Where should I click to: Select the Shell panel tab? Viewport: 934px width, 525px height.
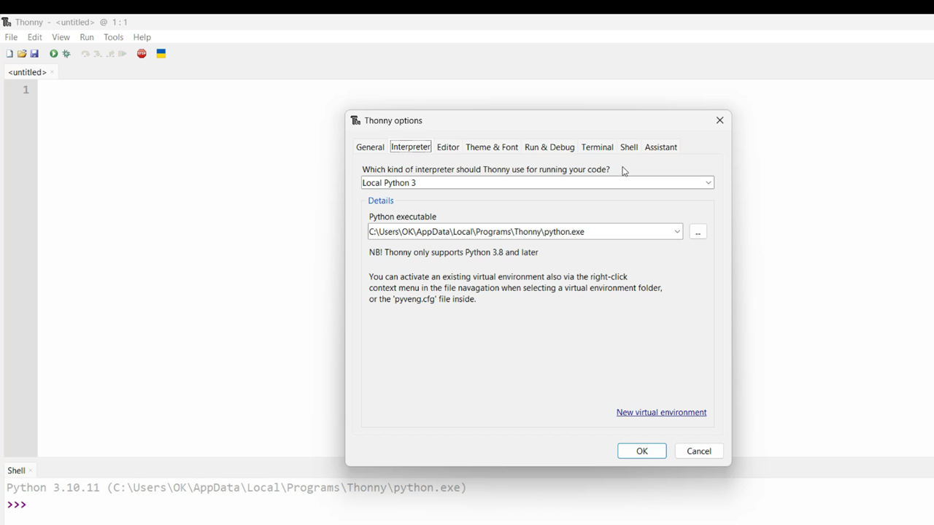(x=16, y=471)
